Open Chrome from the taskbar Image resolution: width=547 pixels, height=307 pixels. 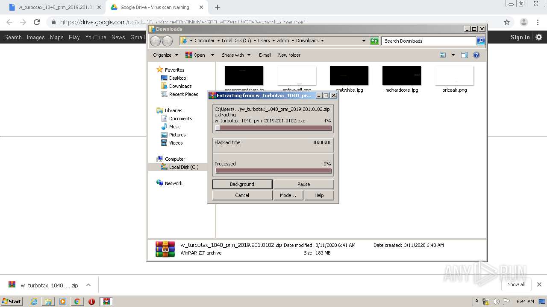coord(77,301)
